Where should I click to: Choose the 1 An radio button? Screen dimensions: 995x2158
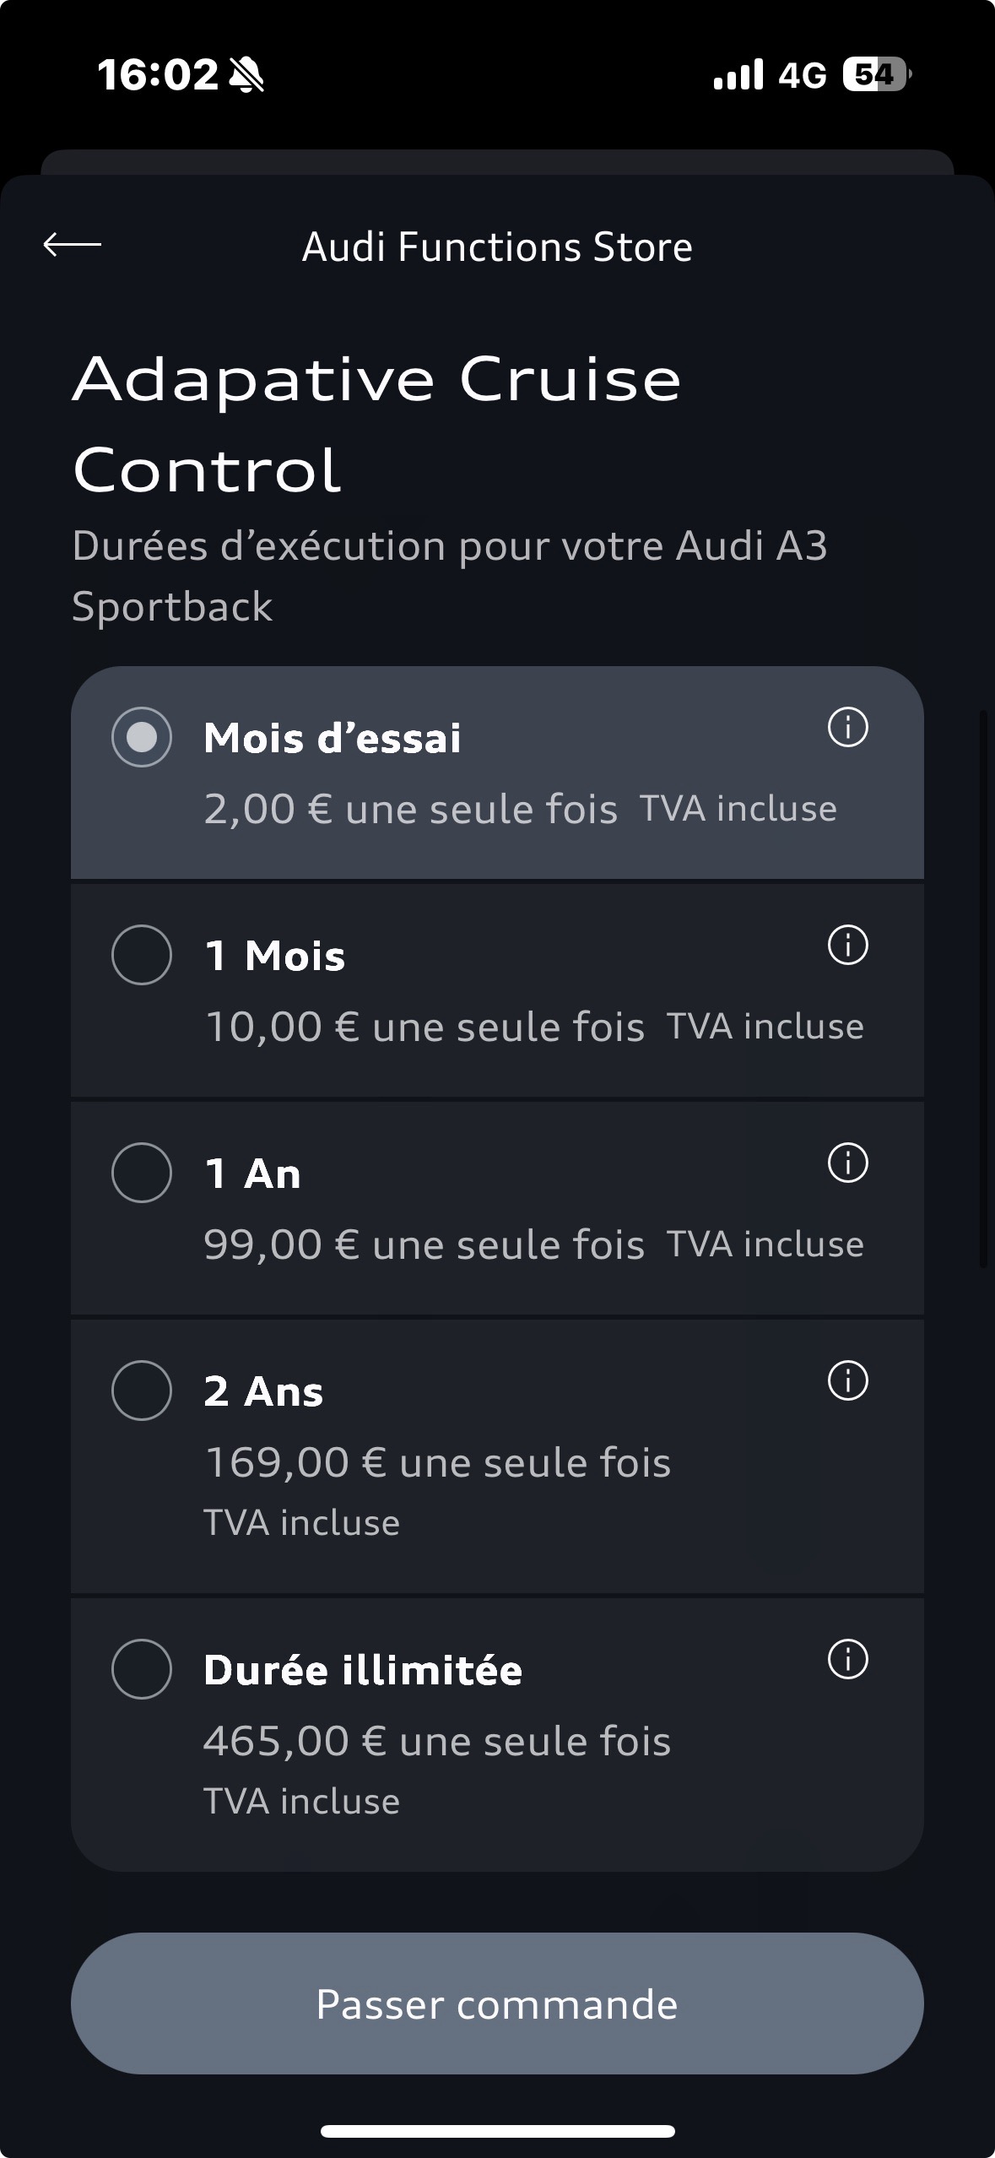coord(142,1173)
